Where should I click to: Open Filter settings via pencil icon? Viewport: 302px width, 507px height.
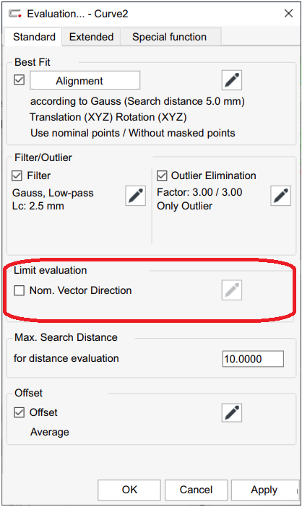point(136,196)
